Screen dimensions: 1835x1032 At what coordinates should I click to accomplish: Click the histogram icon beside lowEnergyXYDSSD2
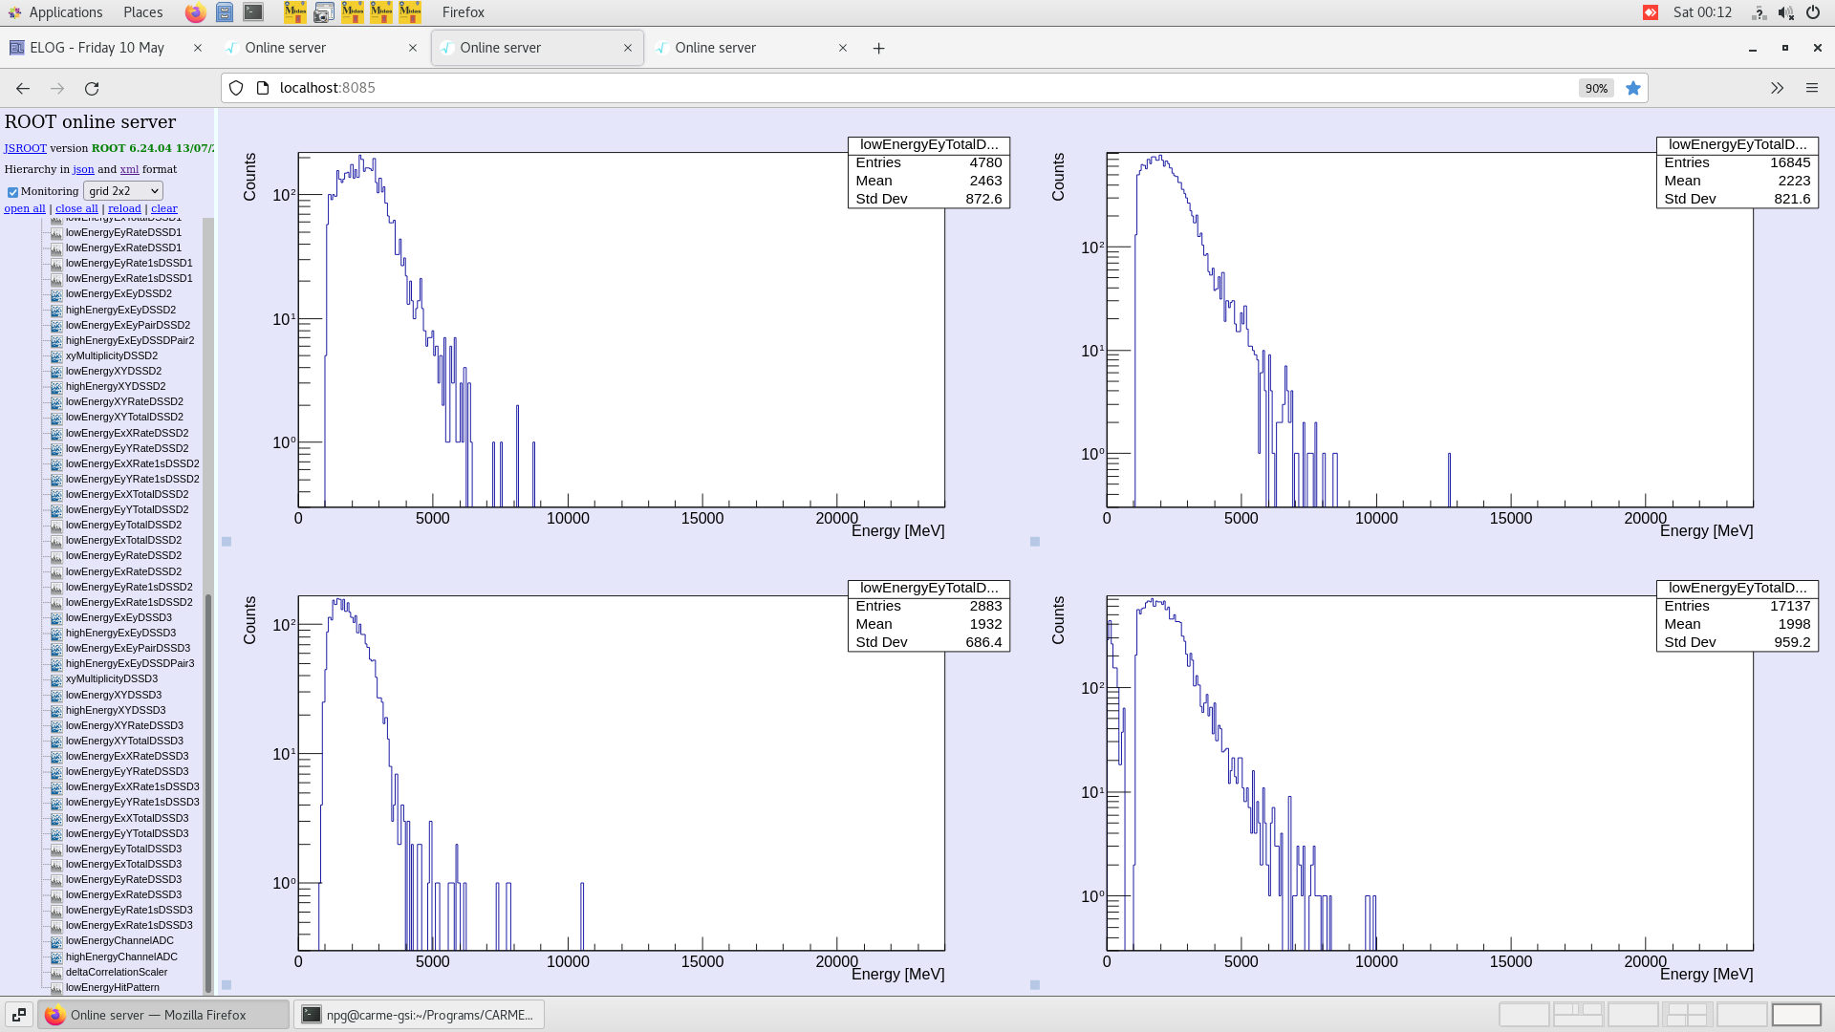point(57,371)
